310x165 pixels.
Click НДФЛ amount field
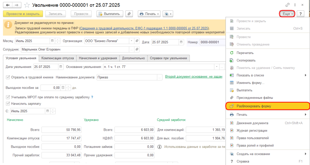(134, 138)
